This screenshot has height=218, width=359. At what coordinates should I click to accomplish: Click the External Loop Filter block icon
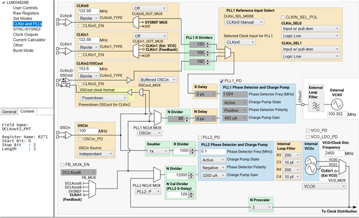pos(316,106)
